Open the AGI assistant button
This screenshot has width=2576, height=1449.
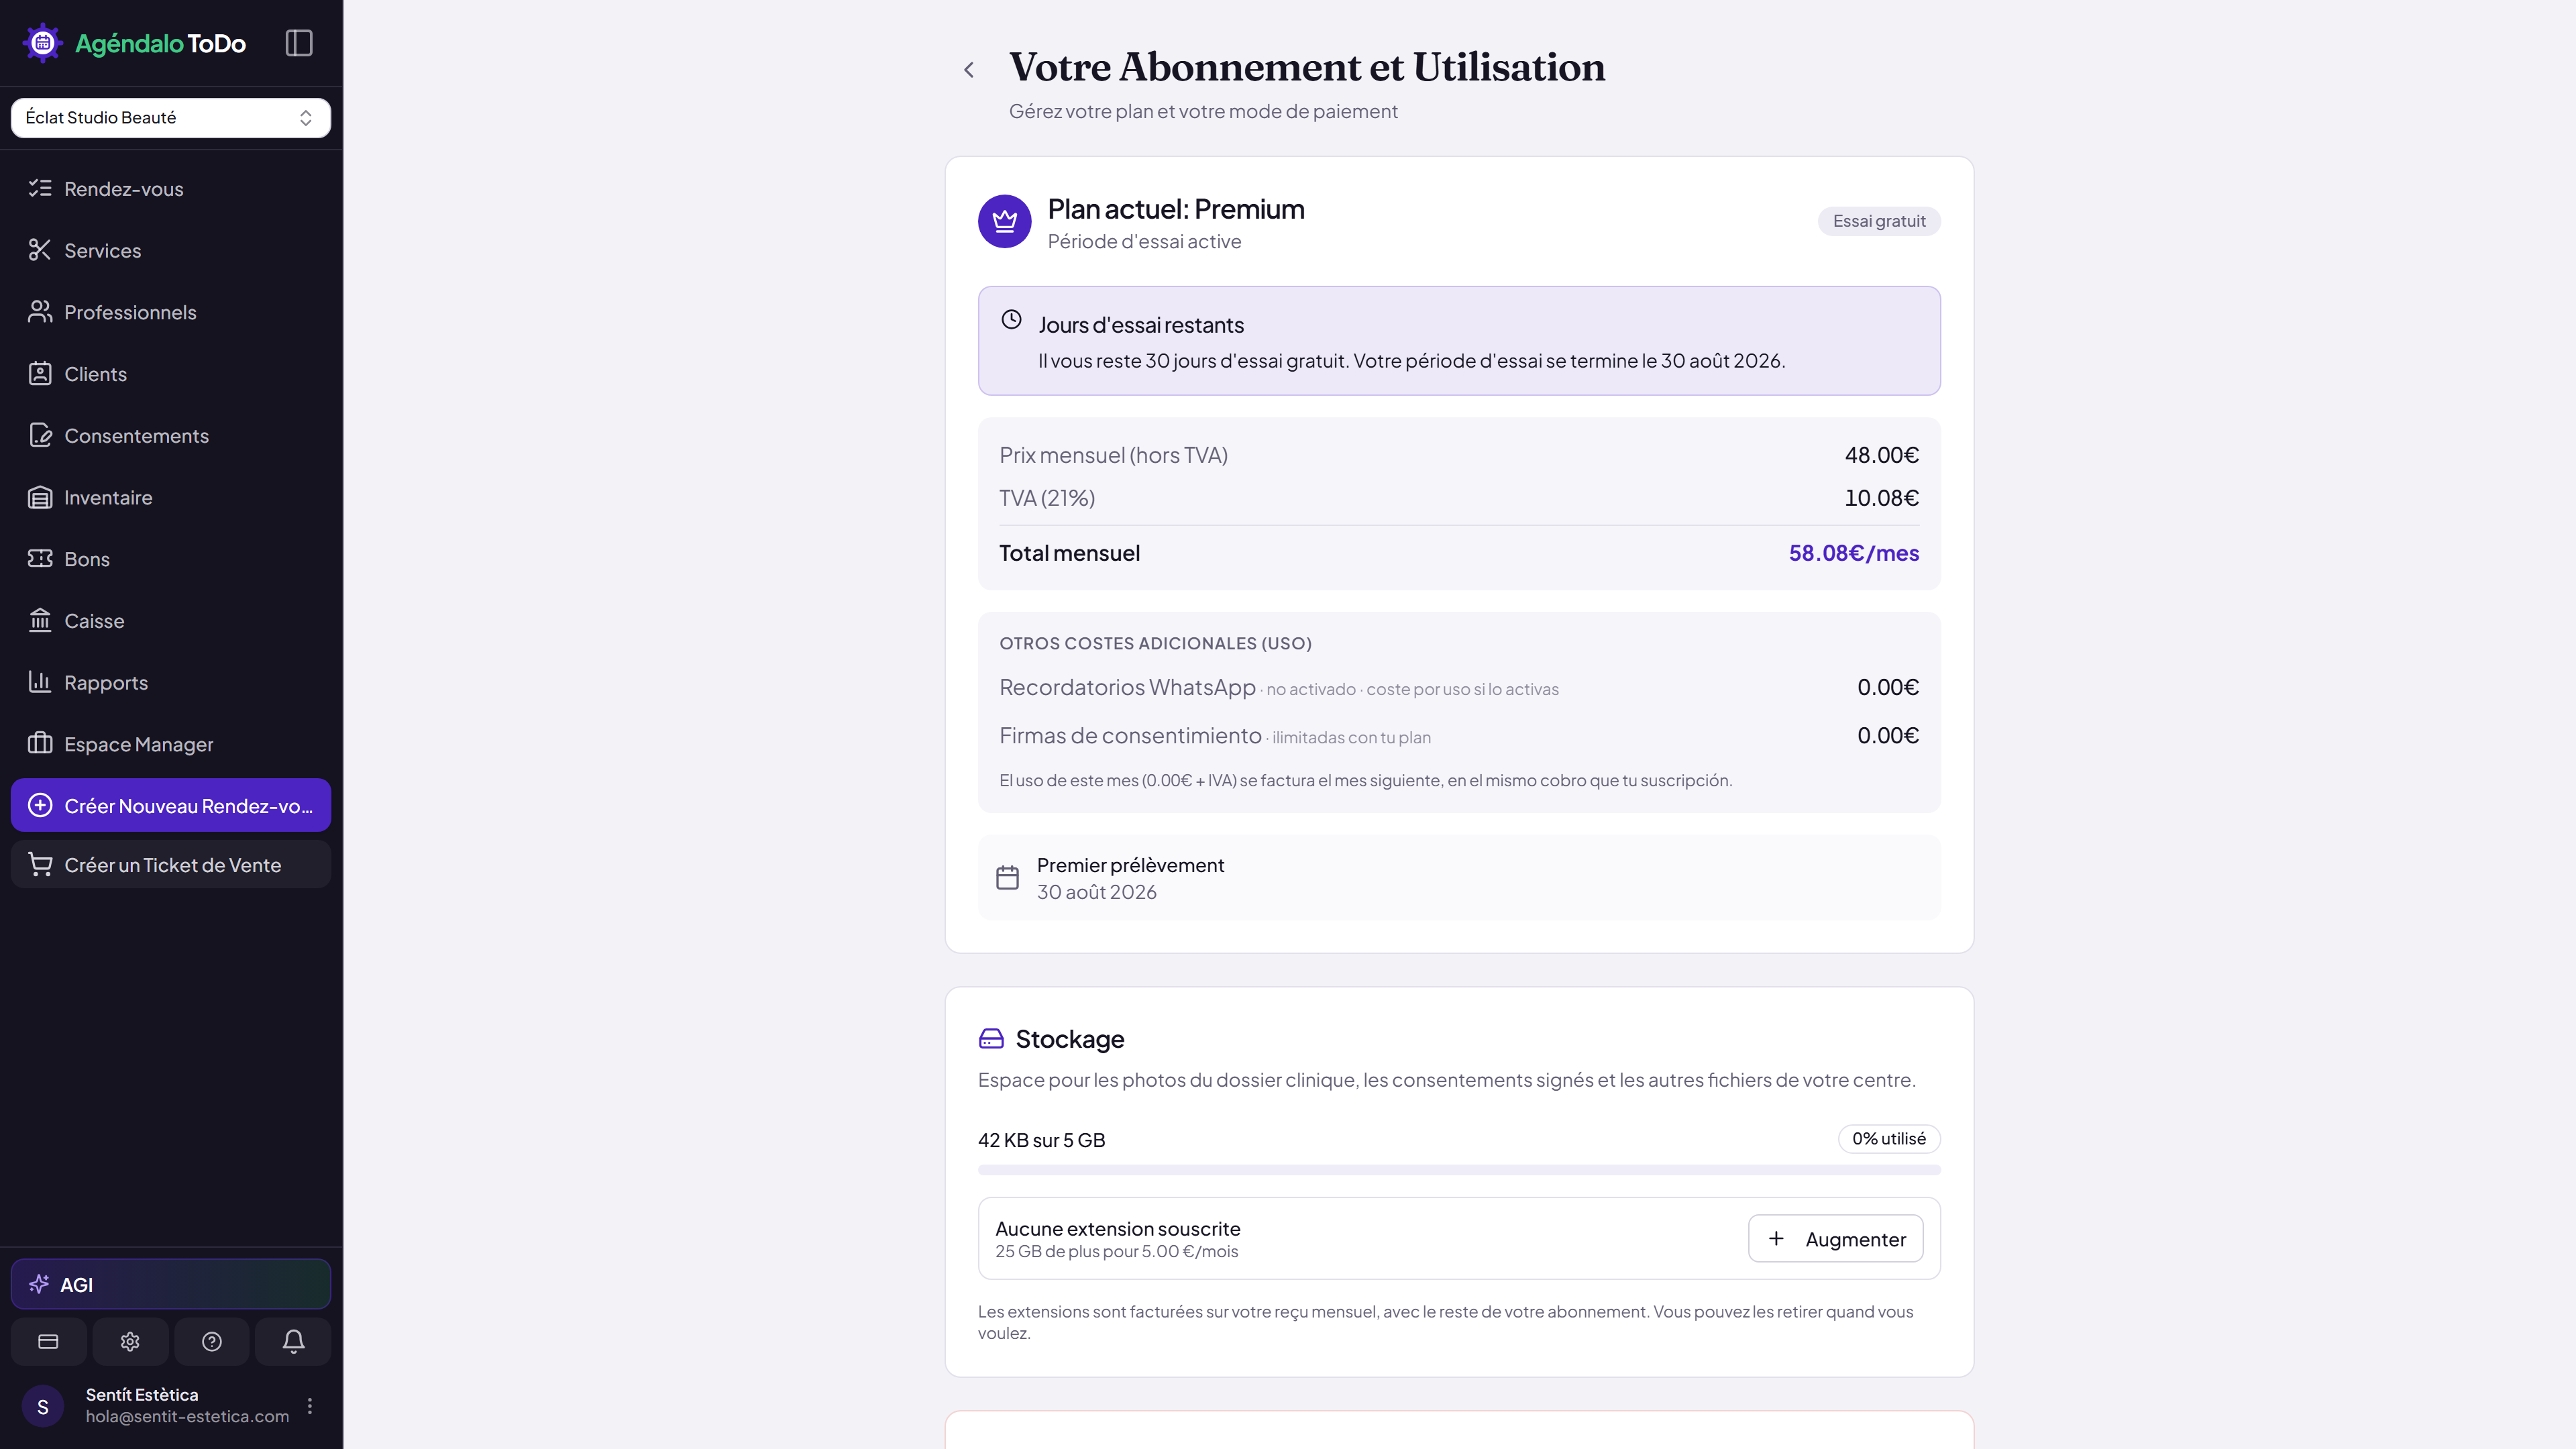171,1284
